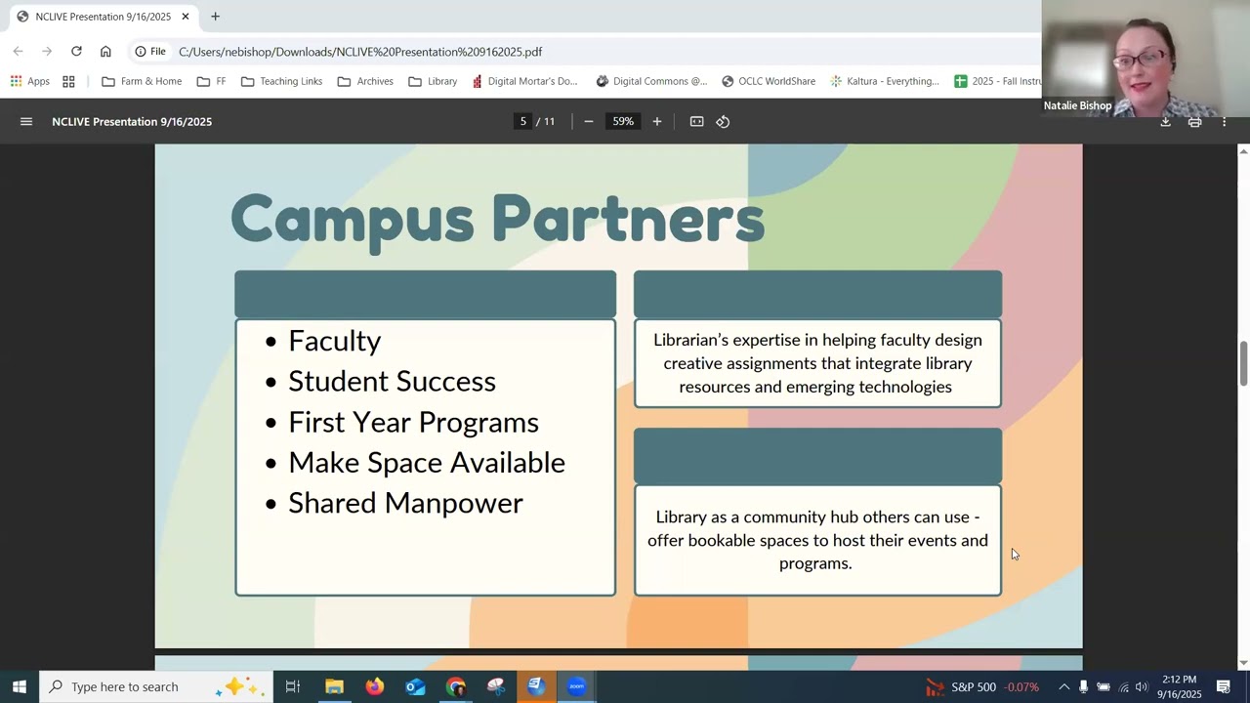
Task: Toggle fit to page view
Action: (x=696, y=122)
